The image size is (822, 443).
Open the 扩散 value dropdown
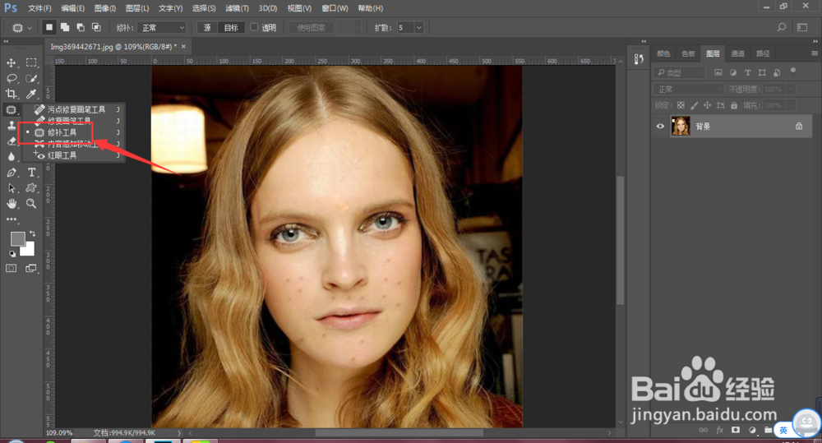(419, 28)
